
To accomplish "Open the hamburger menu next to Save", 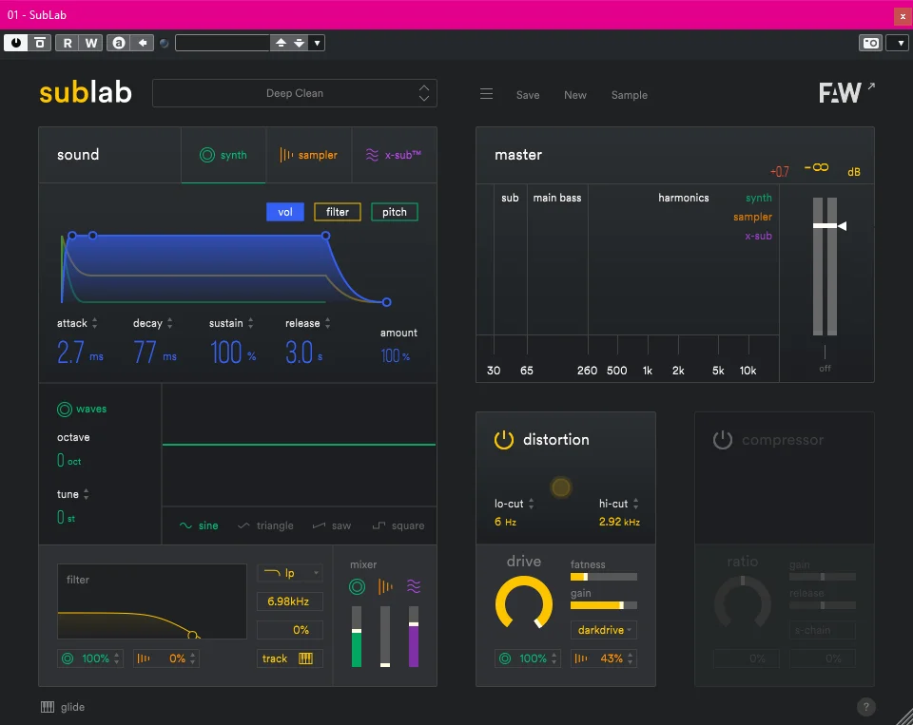I will [486, 94].
